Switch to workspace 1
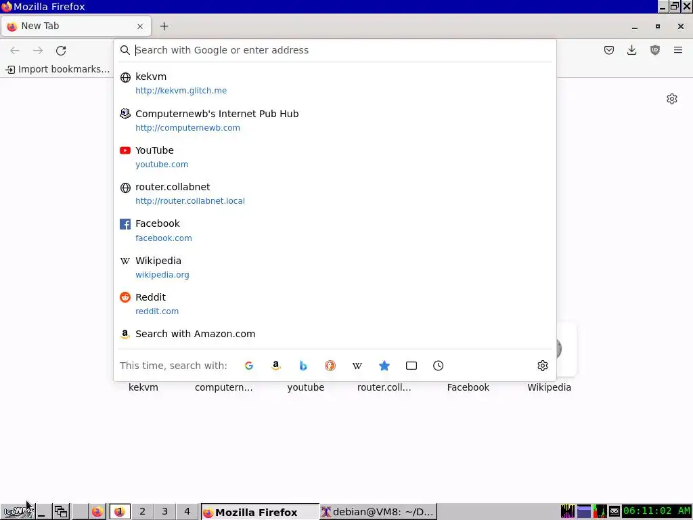The width and height of the screenshot is (693, 520). (119, 512)
